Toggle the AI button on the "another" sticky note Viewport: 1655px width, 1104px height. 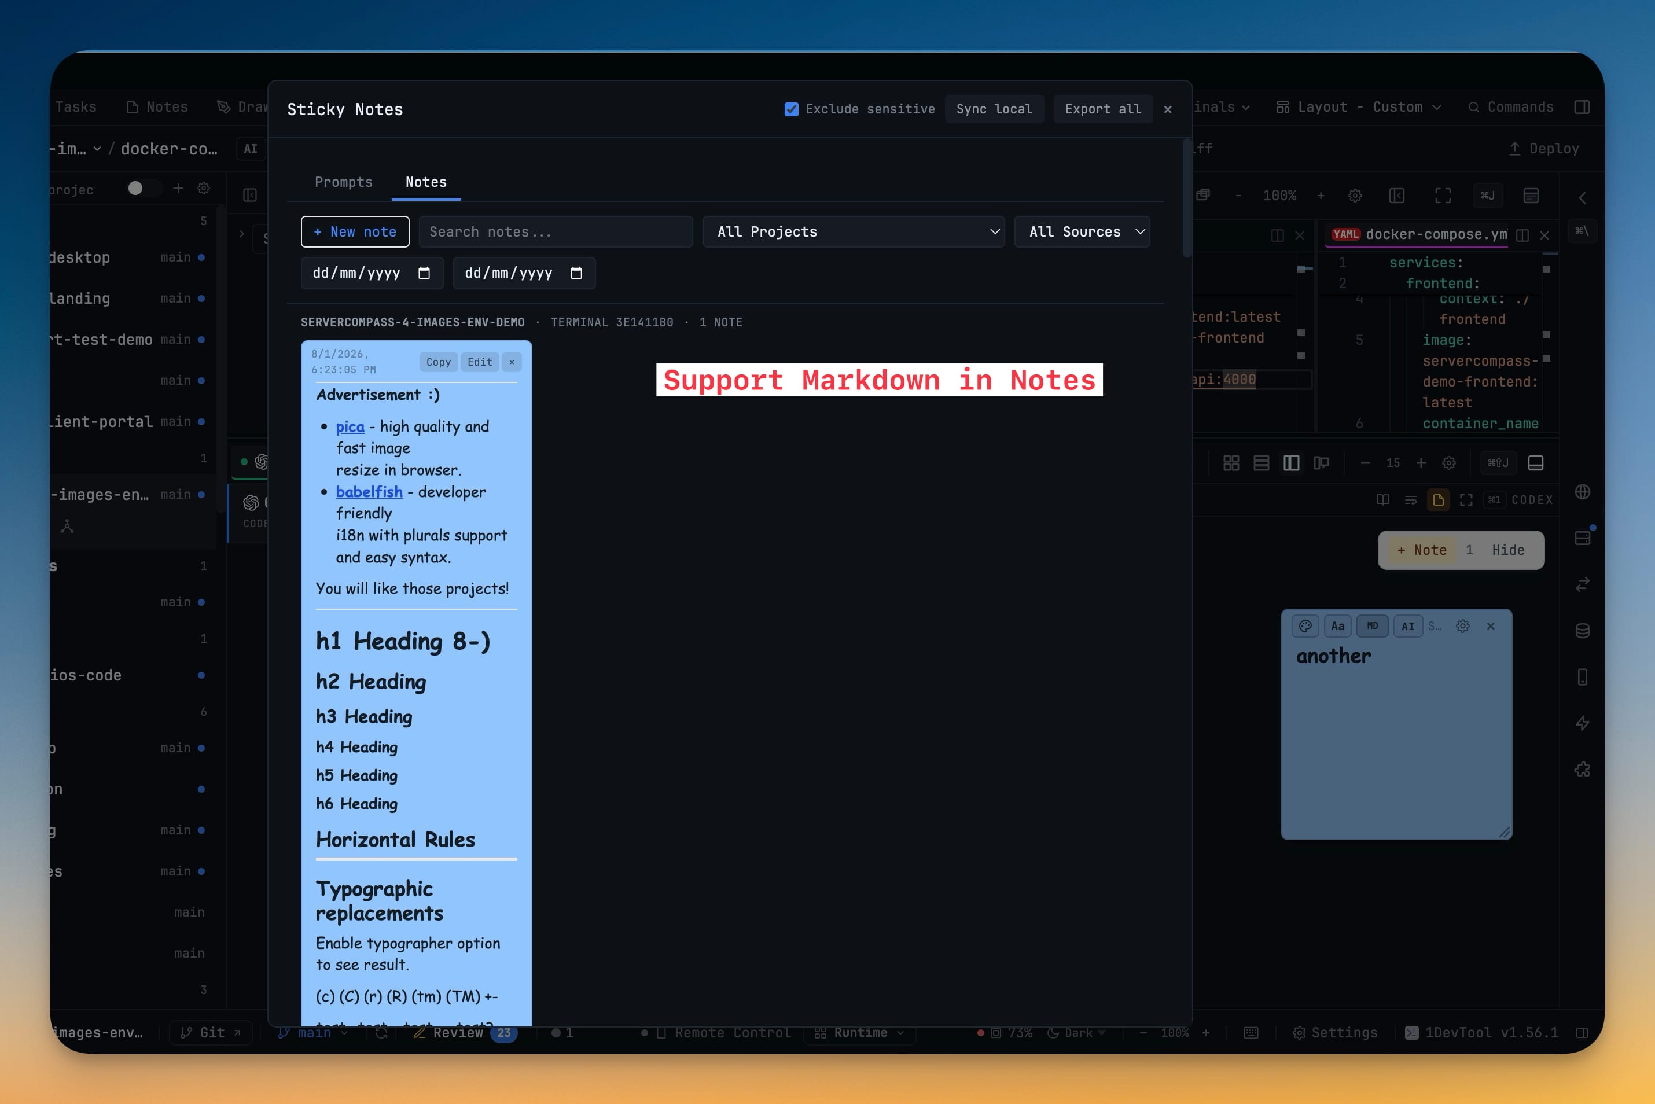click(x=1408, y=626)
